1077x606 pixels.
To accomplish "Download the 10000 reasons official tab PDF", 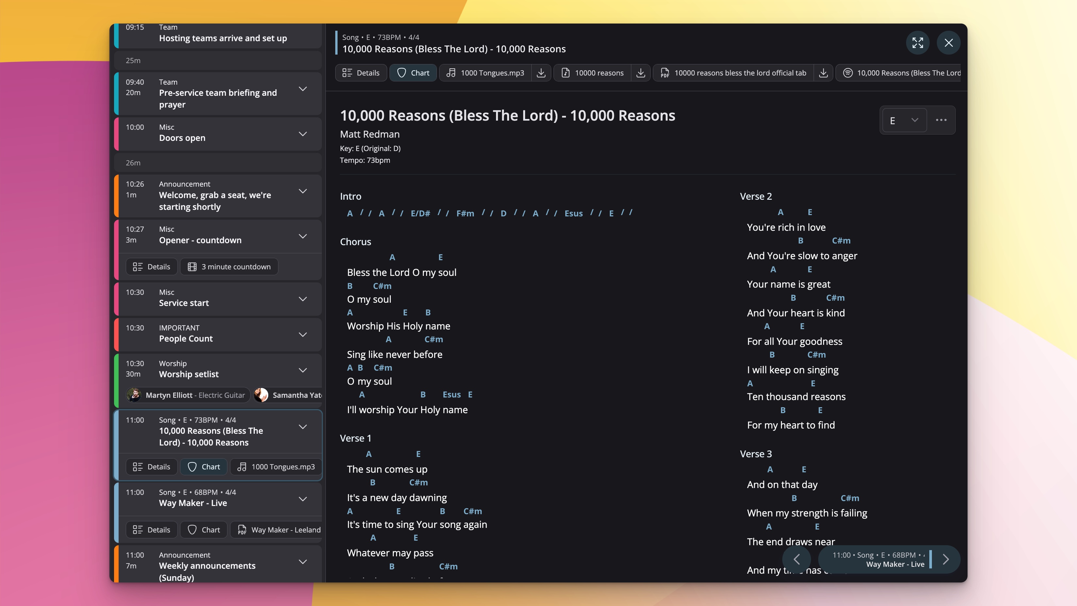I will coord(824,73).
